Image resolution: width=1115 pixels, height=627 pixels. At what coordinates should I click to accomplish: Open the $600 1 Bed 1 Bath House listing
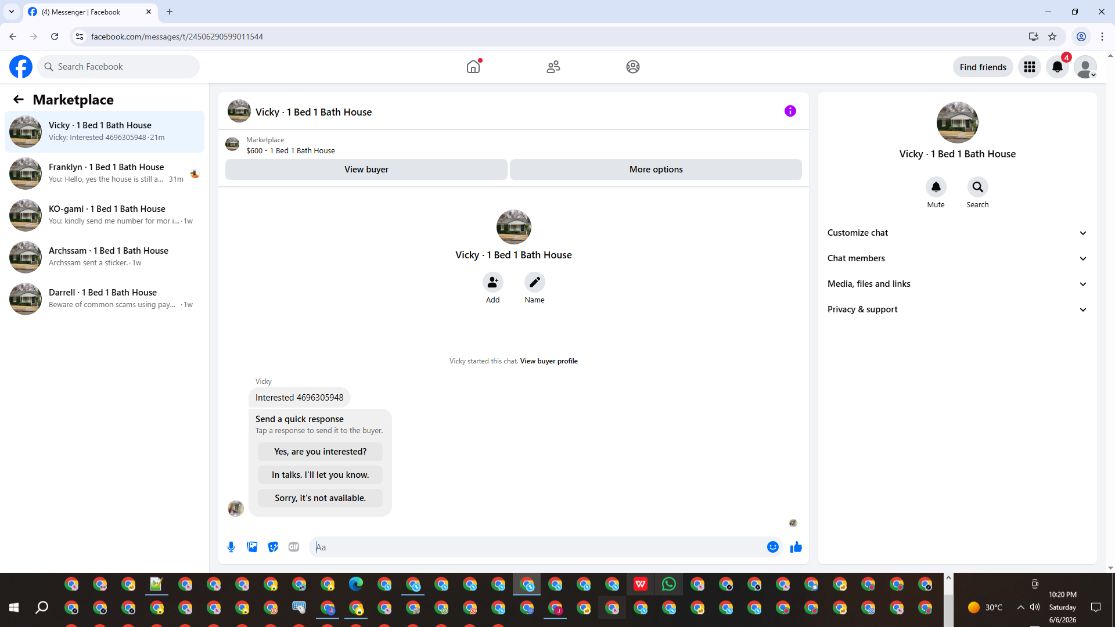(x=290, y=151)
